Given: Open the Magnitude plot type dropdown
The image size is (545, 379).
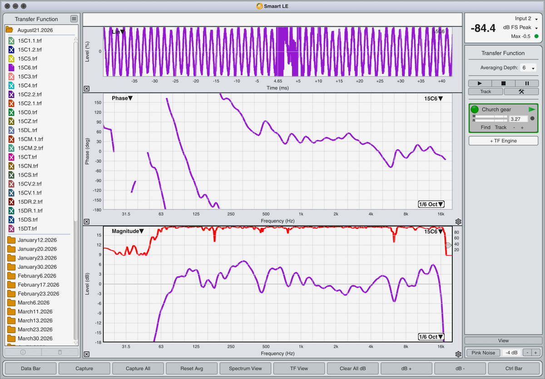Looking at the screenshot, I should [128, 231].
